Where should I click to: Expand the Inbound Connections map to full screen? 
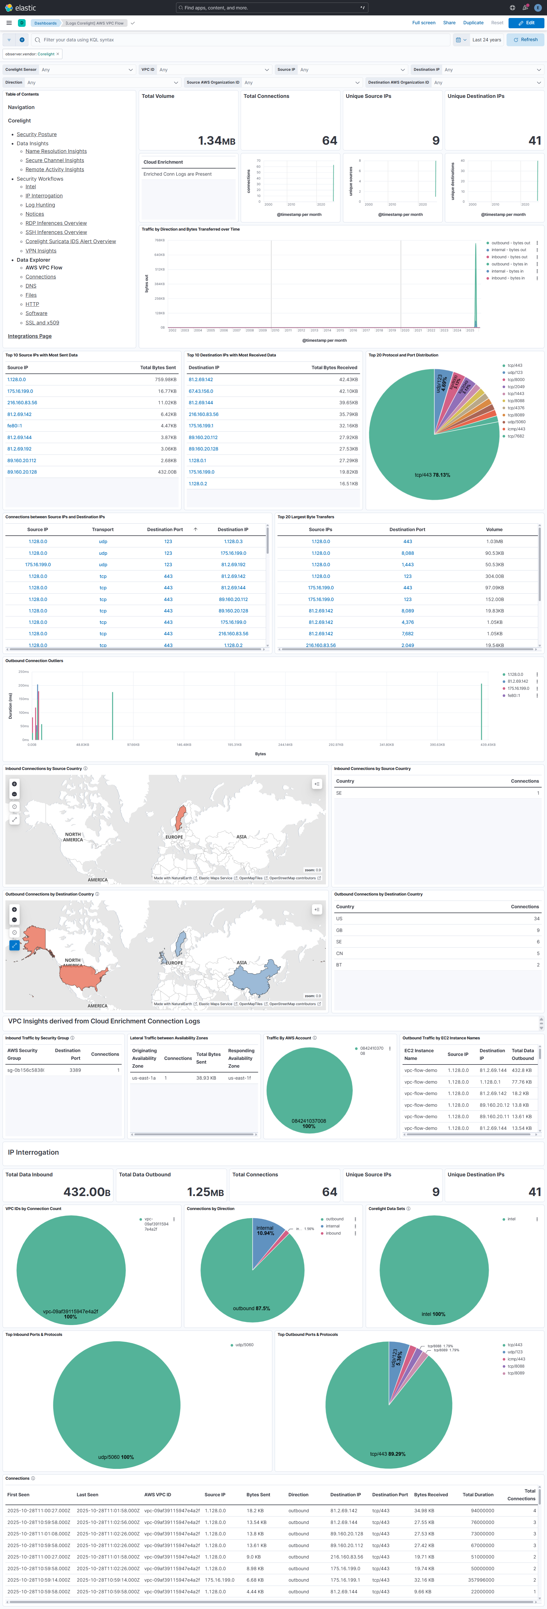click(x=14, y=820)
